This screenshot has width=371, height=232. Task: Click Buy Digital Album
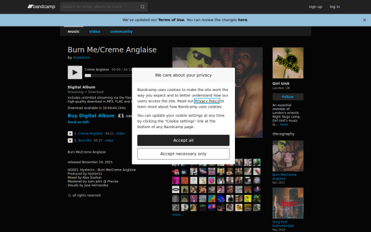tap(91, 116)
